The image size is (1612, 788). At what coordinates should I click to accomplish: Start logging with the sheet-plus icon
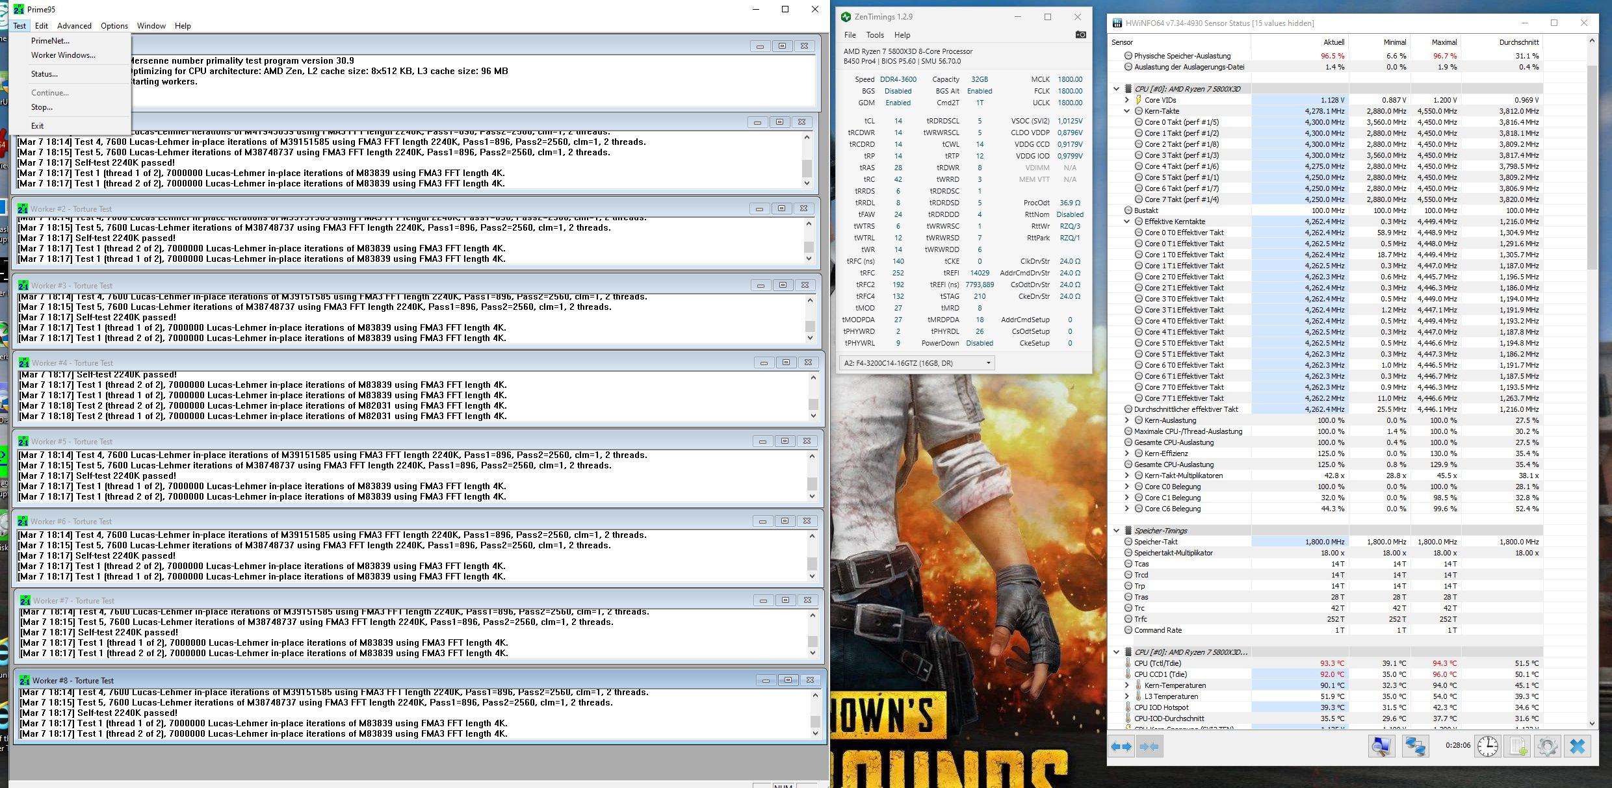click(1518, 746)
